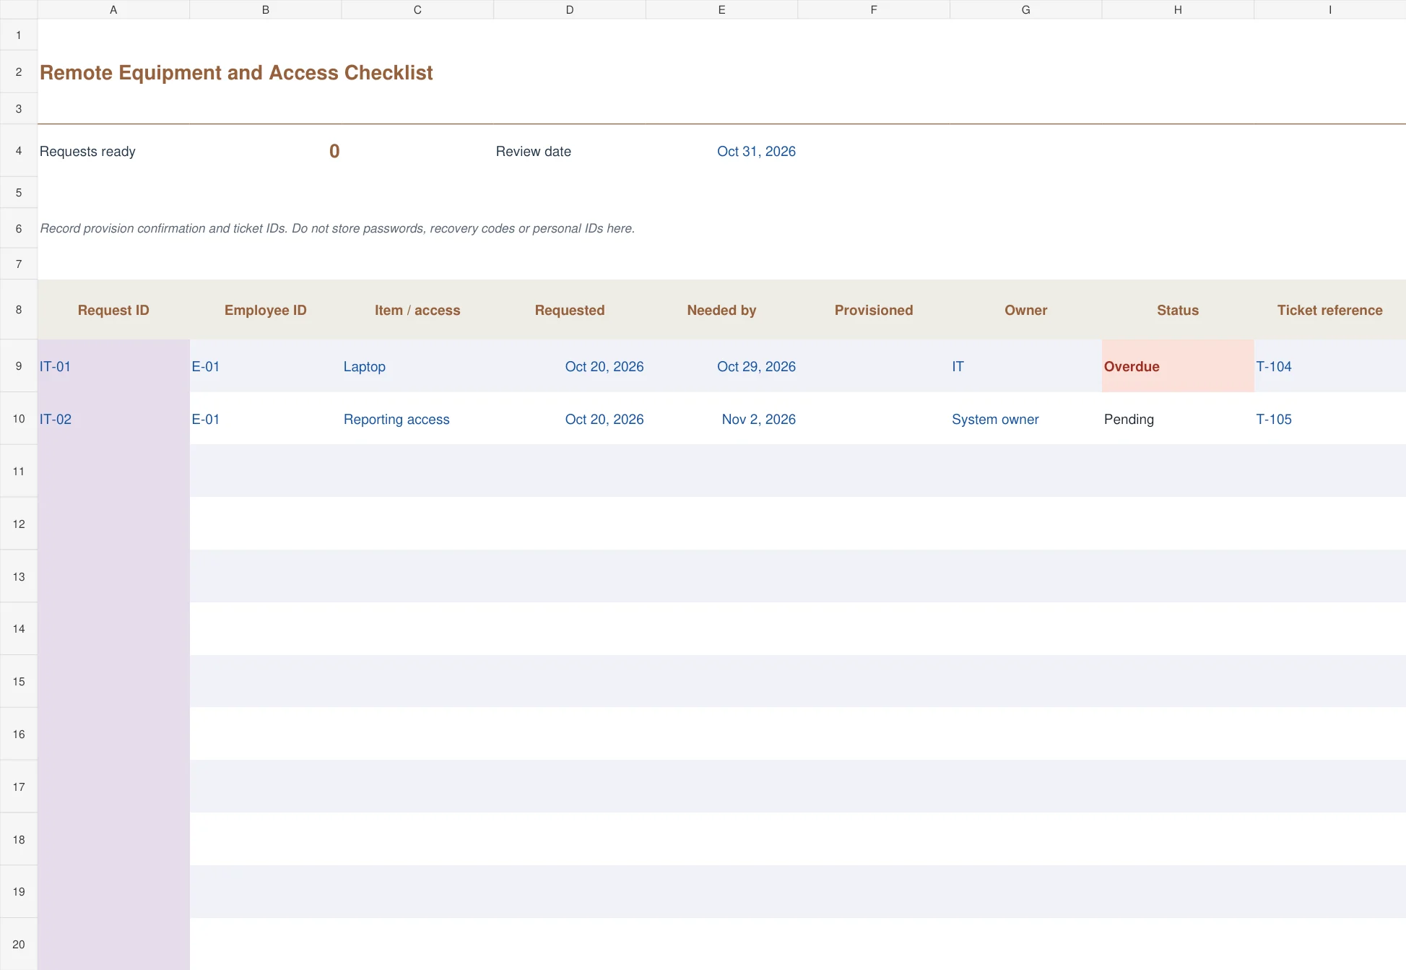Select request ID cell IT-02

point(113,419)
